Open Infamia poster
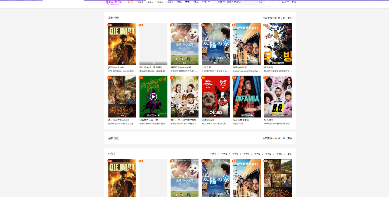 point(247,97)
